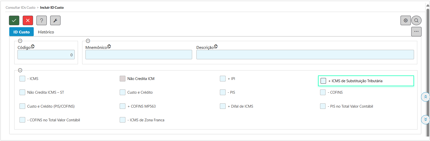Collapse the Código section with the minus circle
This screenshot has width=430, height=141.
pos(20,41)
